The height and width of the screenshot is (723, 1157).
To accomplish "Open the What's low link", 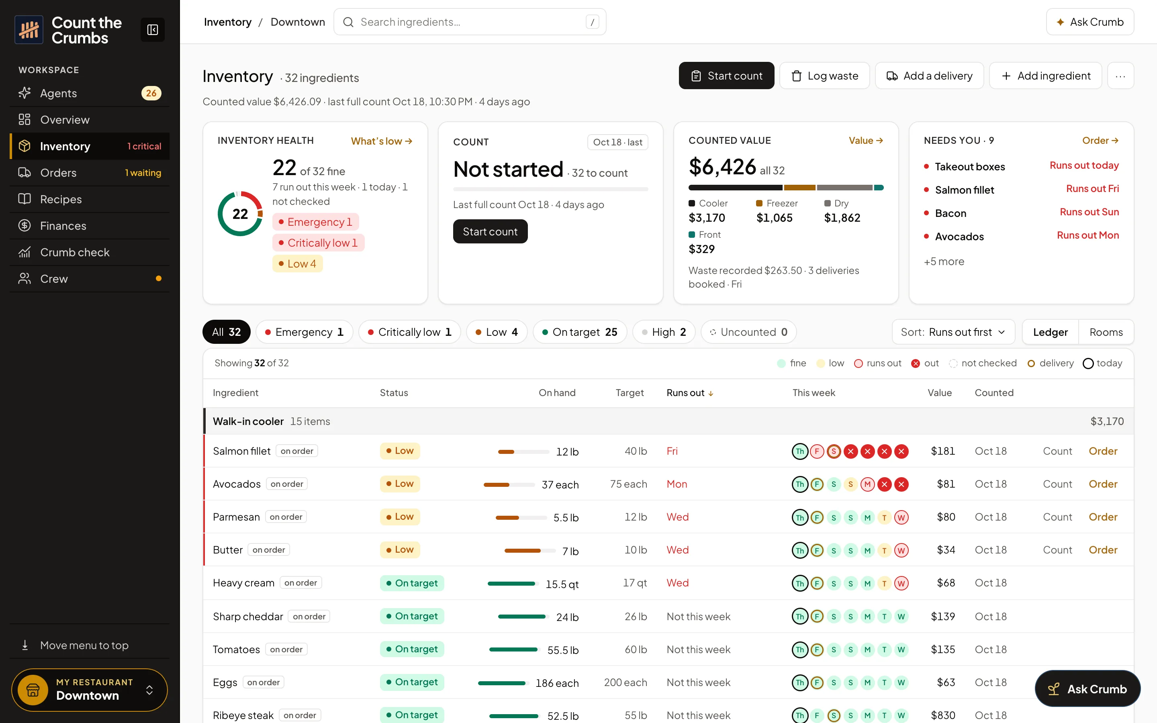I will pyautogui.click(x=382, y=141).
